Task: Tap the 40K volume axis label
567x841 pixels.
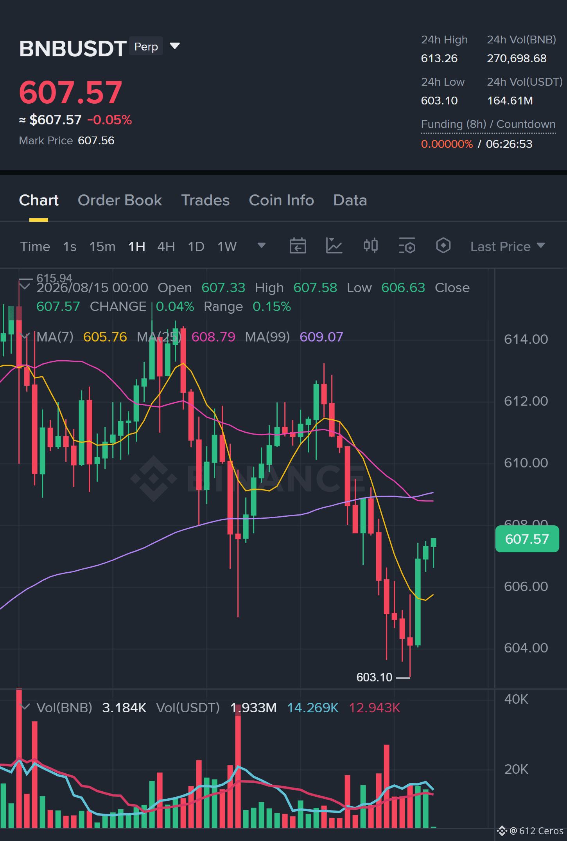Action: point(516,699)
